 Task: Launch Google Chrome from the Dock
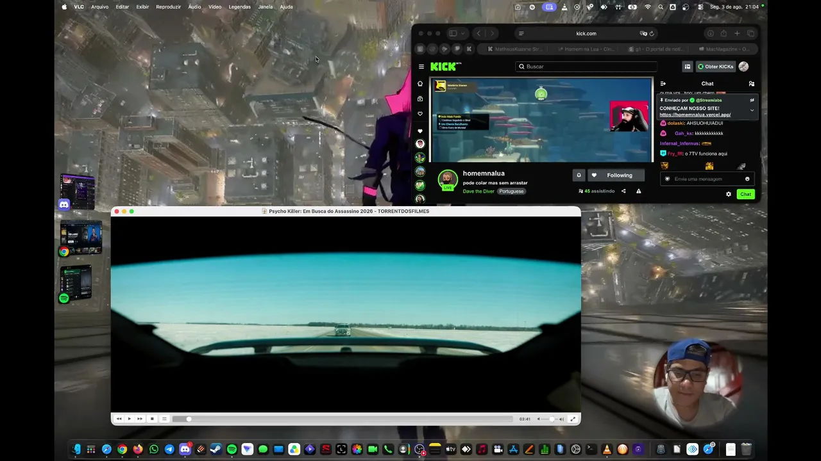122,449
